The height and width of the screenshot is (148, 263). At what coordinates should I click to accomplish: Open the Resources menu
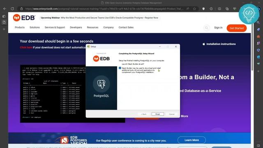[x=92, y=28]
